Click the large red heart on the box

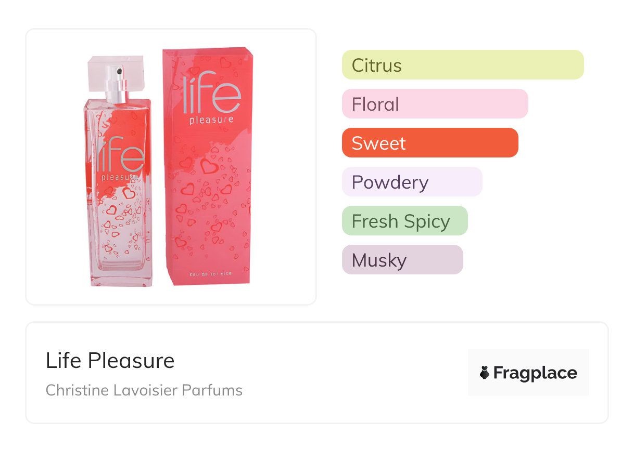[209, 167]
